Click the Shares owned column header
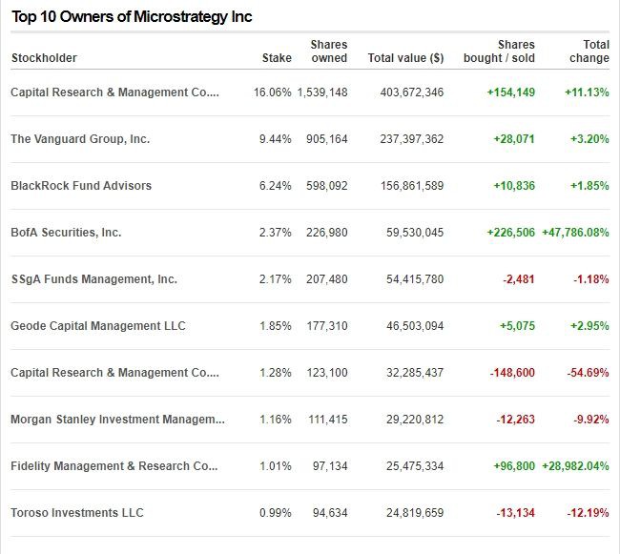Image resolution: width=620 pixels, height=554 pixels. pyautogui.click(x=329, y=51)
